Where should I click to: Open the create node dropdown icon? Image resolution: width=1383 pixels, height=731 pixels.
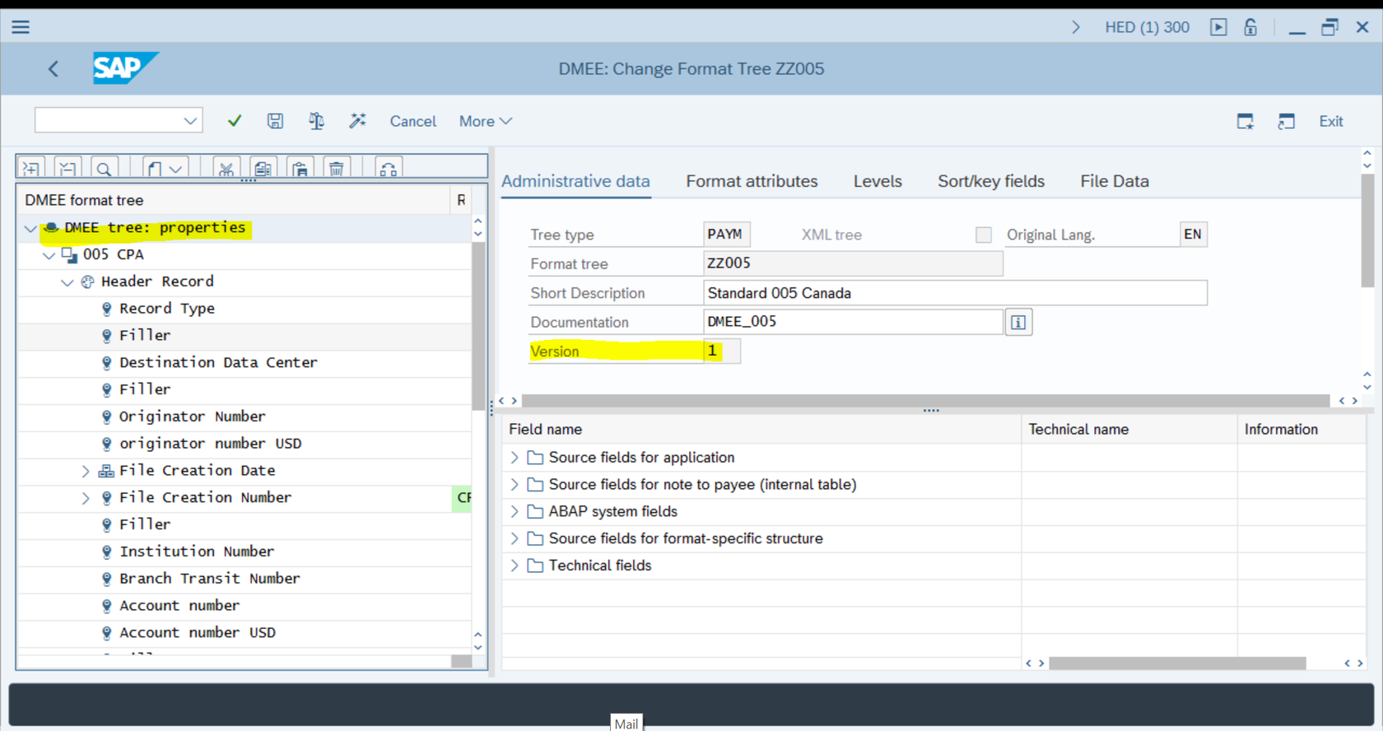pyautogui.click(x=165, y=169)
